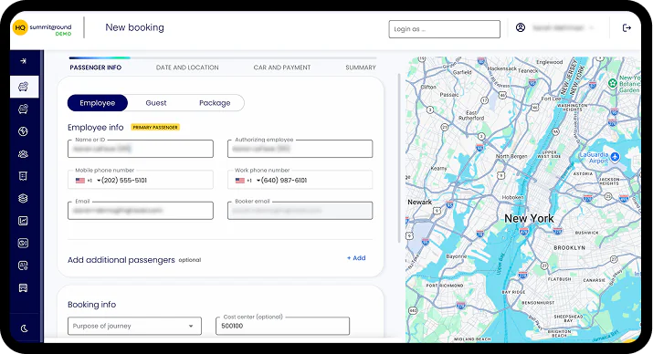Click the Cost center input field

(282, 326)
